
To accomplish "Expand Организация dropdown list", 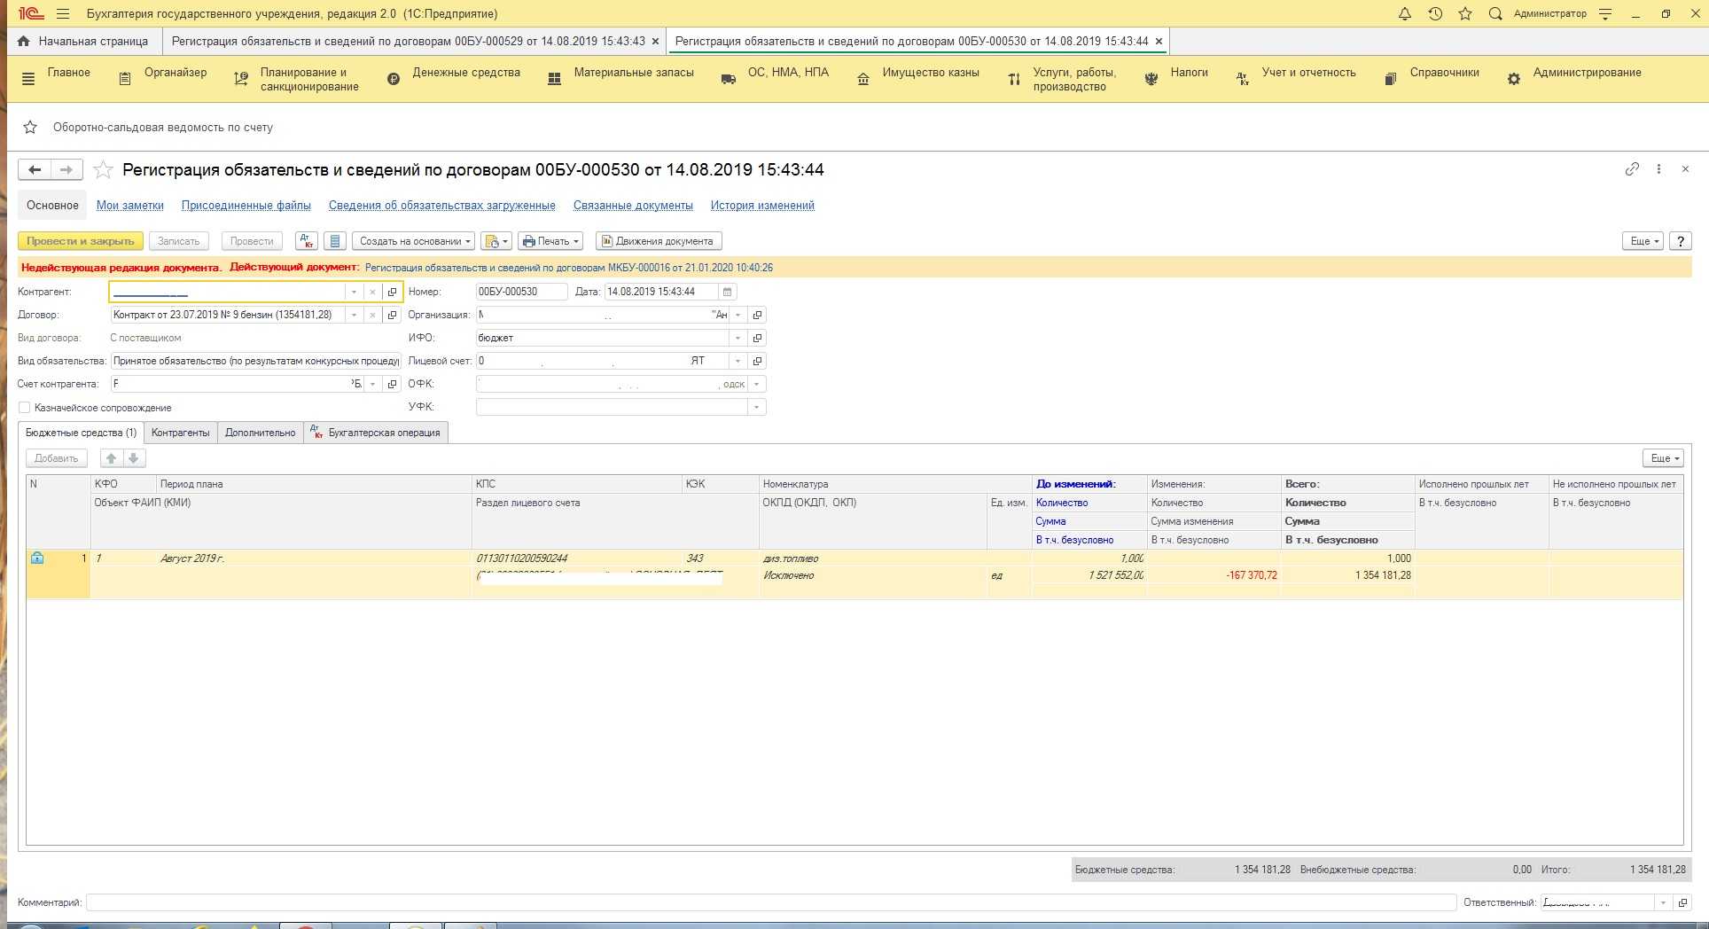I will coord(737,315).
